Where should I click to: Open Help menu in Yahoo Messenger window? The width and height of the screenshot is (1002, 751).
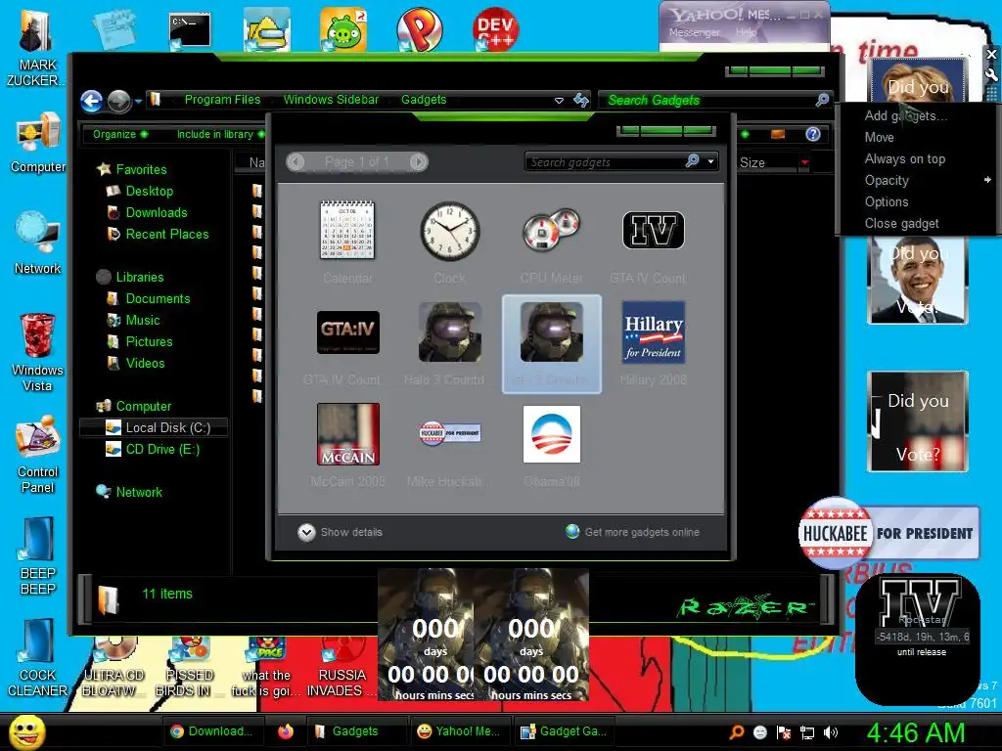746,32
